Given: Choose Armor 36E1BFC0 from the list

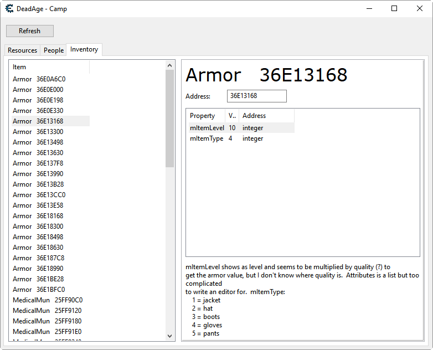Looking at the screenshot, I should (39, 290).
